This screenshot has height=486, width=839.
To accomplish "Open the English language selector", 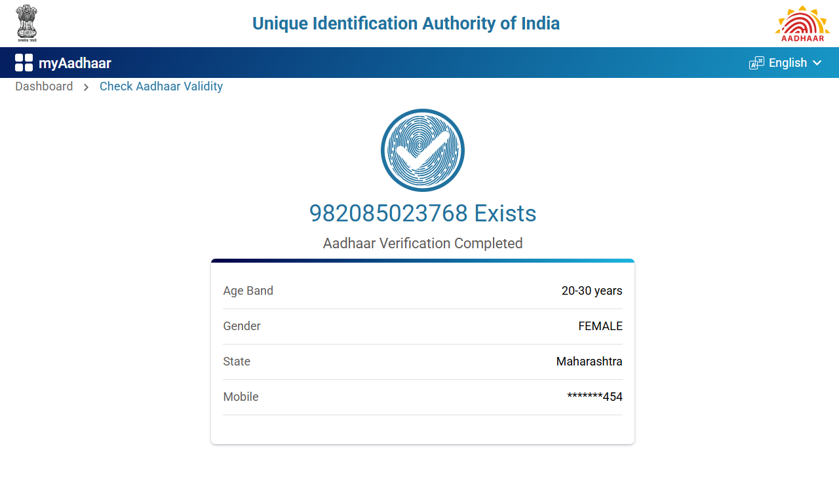I will pos(787,63).
